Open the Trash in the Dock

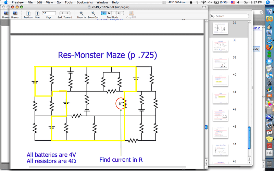point(269,163)
